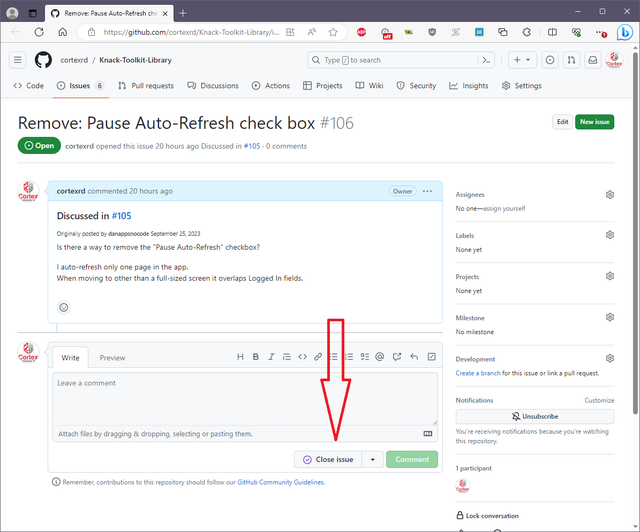Apply bold formatting in comment editor
640x532 pixels.
pos(256,357)
